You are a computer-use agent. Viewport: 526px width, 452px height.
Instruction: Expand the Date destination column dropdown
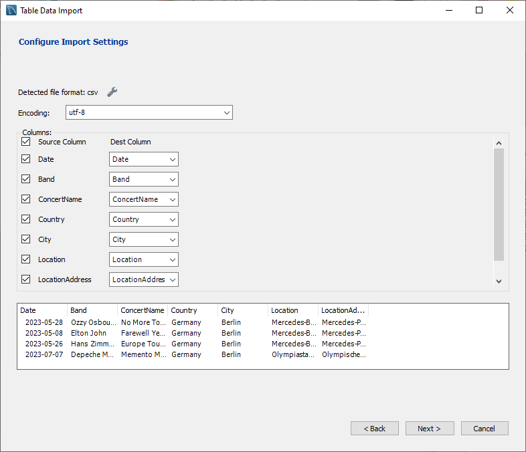[x=144, y=159]
